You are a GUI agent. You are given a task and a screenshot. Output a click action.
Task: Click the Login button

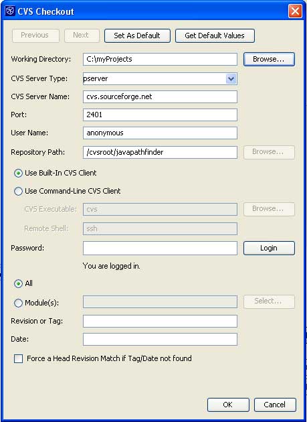tap(269, 248)
